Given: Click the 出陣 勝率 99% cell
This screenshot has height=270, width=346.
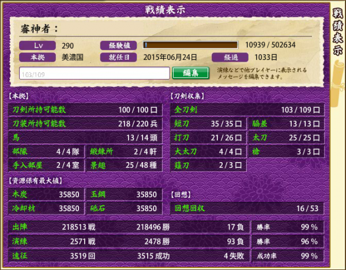Looking at the screenshot, I should (x=288, y=227).
